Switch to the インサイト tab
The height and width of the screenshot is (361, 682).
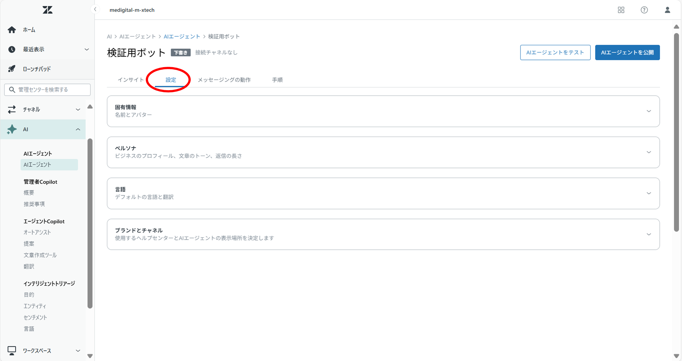tap(131, 80)
